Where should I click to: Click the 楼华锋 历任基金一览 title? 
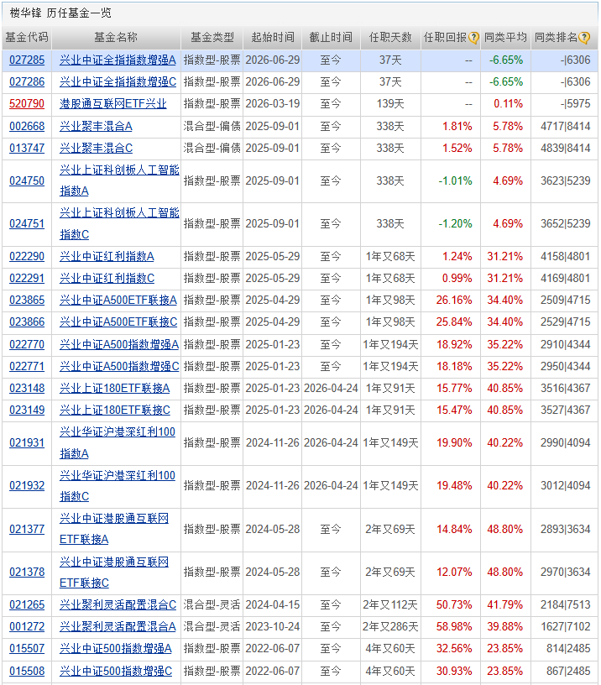coord(60,13)
